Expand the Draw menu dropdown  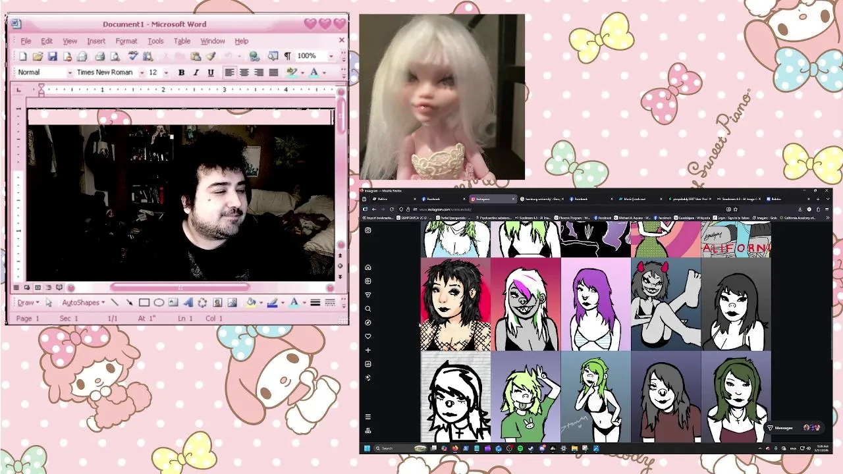point(28,303)
